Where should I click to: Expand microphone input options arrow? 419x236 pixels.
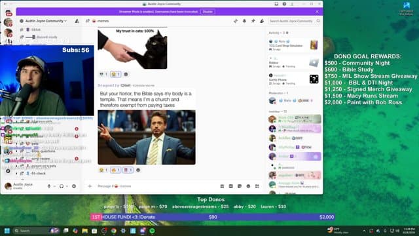click(x=54, y=186)
